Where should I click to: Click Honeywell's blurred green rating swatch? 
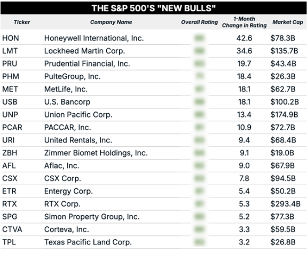coord(199,38)
